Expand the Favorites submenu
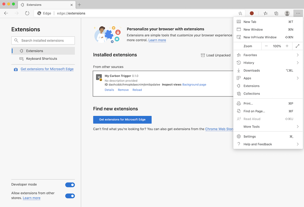Image resolution: width=304 pixels, height=207 pixels. tap(250, 55)
